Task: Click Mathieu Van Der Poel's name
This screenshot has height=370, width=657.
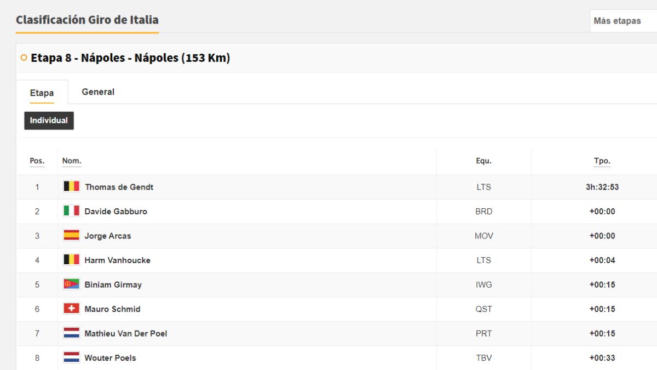Action: pos(126,333)
